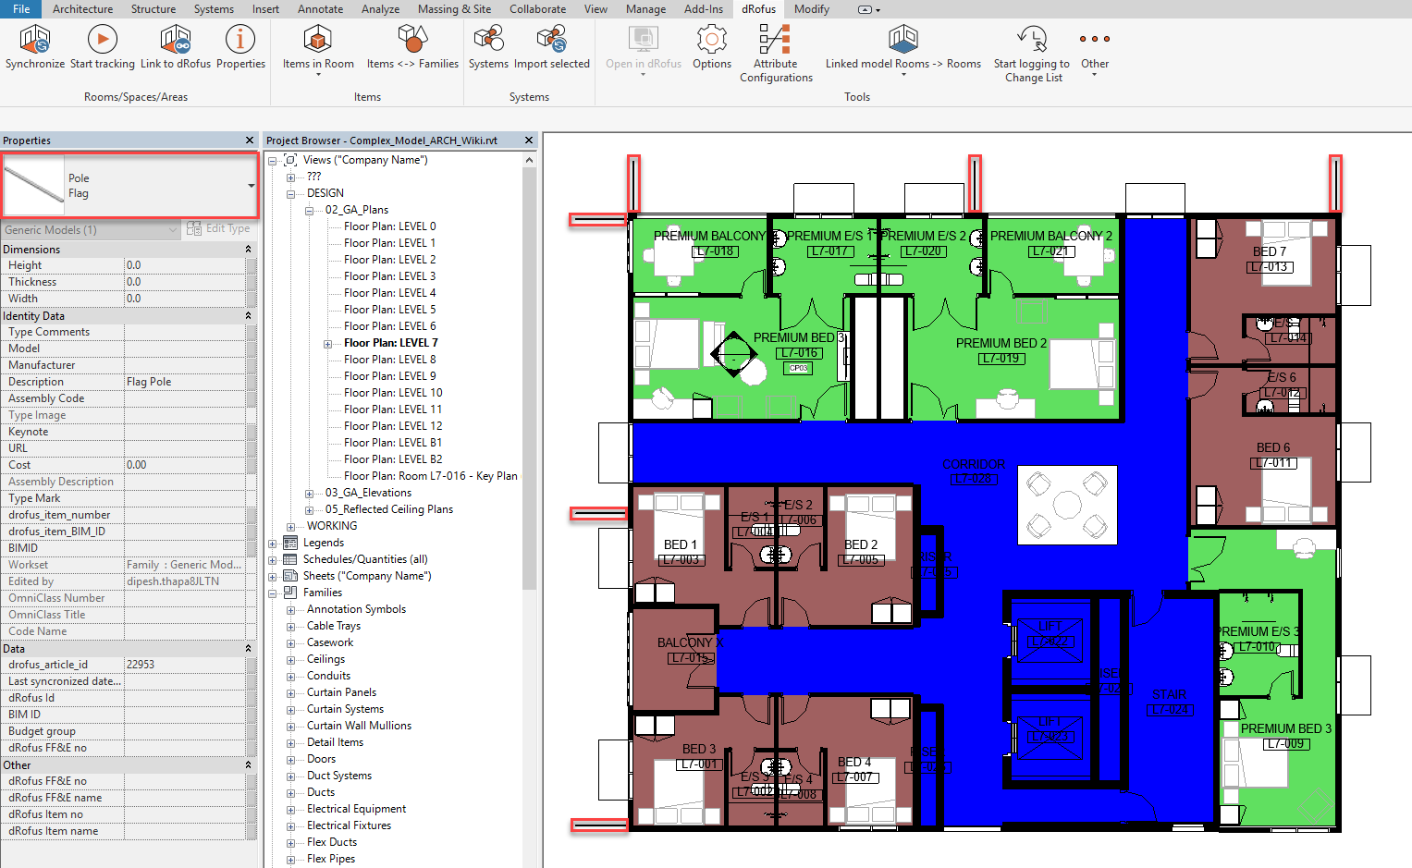Collapse the Identity Data properties section
This screenshot has width=1412, height=868.
pos(248,316)
